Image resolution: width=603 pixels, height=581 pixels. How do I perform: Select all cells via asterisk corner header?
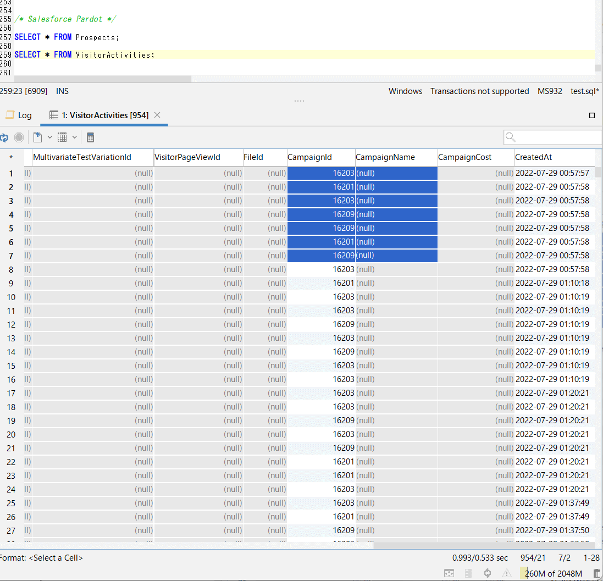pyautogui.click(x=11, y=157)
